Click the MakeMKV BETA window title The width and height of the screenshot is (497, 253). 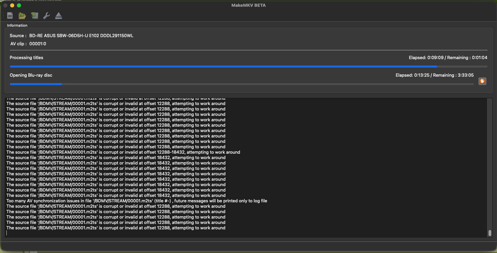(248, 5)
